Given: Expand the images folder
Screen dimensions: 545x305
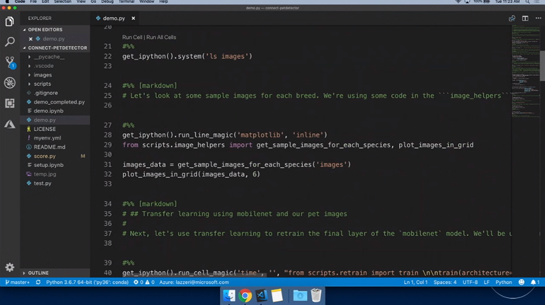Looking at the screenshot, I should coord(43,75).
